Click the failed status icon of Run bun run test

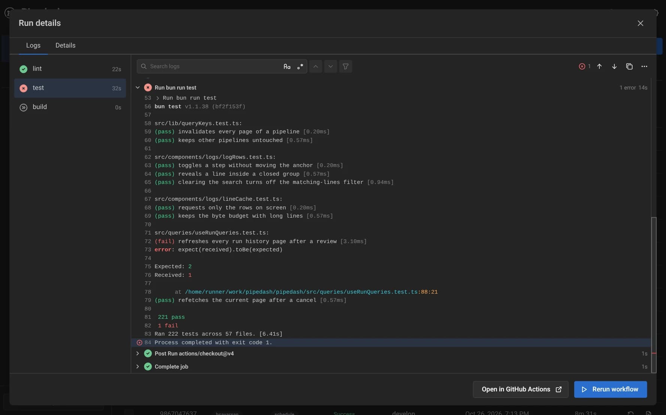(148, 88)
